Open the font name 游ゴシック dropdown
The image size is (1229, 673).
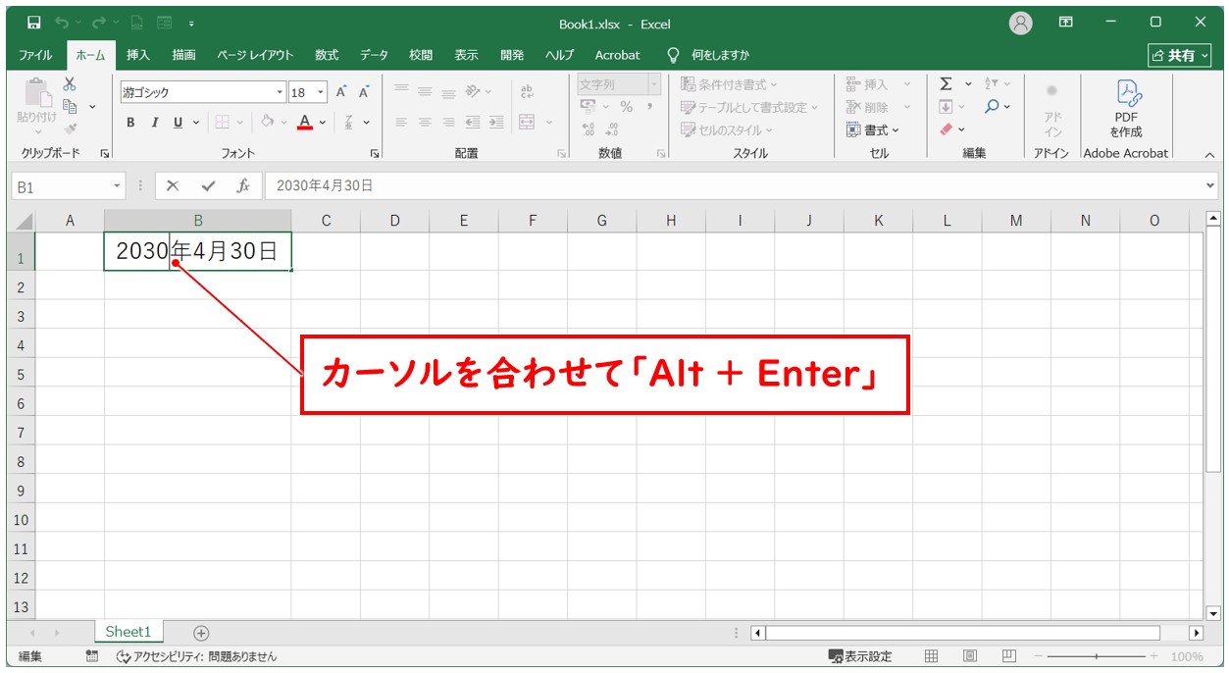click(280, 92)
